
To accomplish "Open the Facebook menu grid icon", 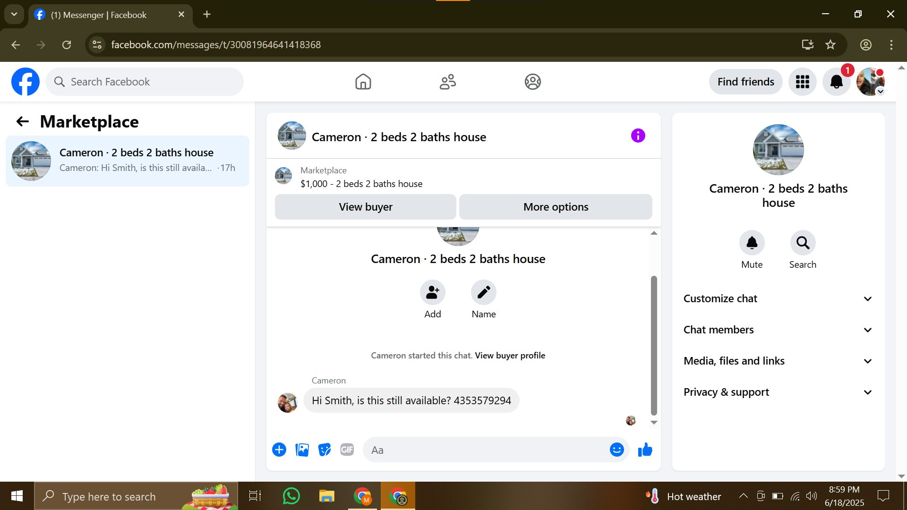I will (802, 82).
